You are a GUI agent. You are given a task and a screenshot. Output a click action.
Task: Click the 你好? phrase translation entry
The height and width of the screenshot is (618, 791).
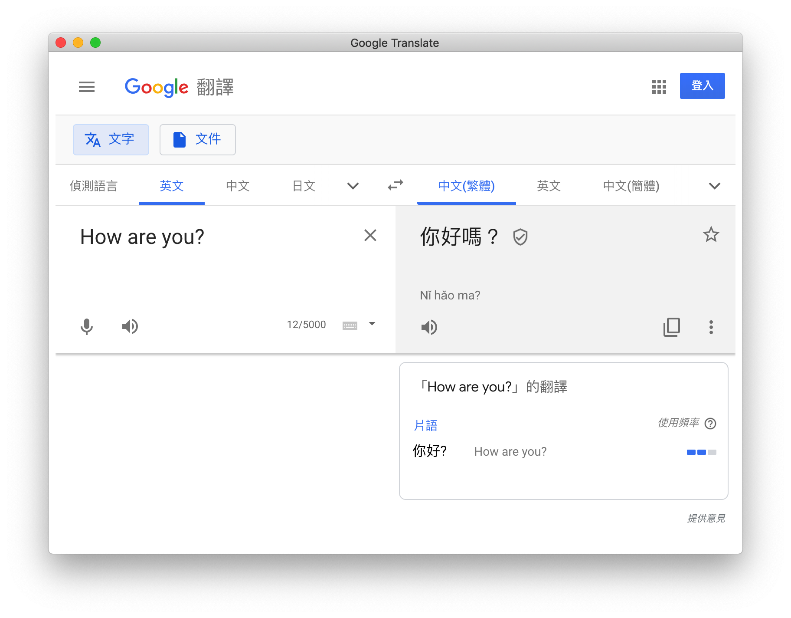429,451
